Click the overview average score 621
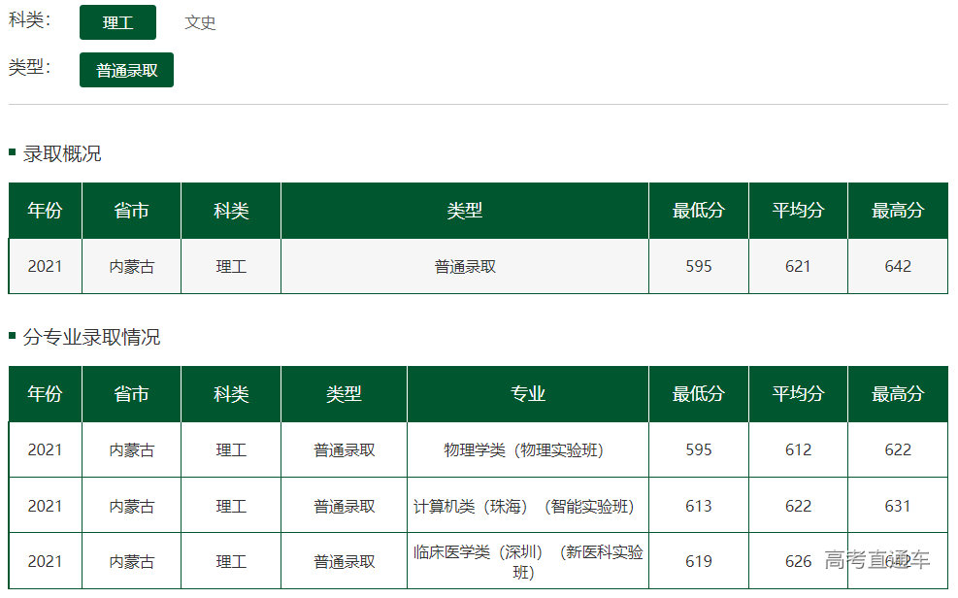958x598 pixels. tap(798, 266)
